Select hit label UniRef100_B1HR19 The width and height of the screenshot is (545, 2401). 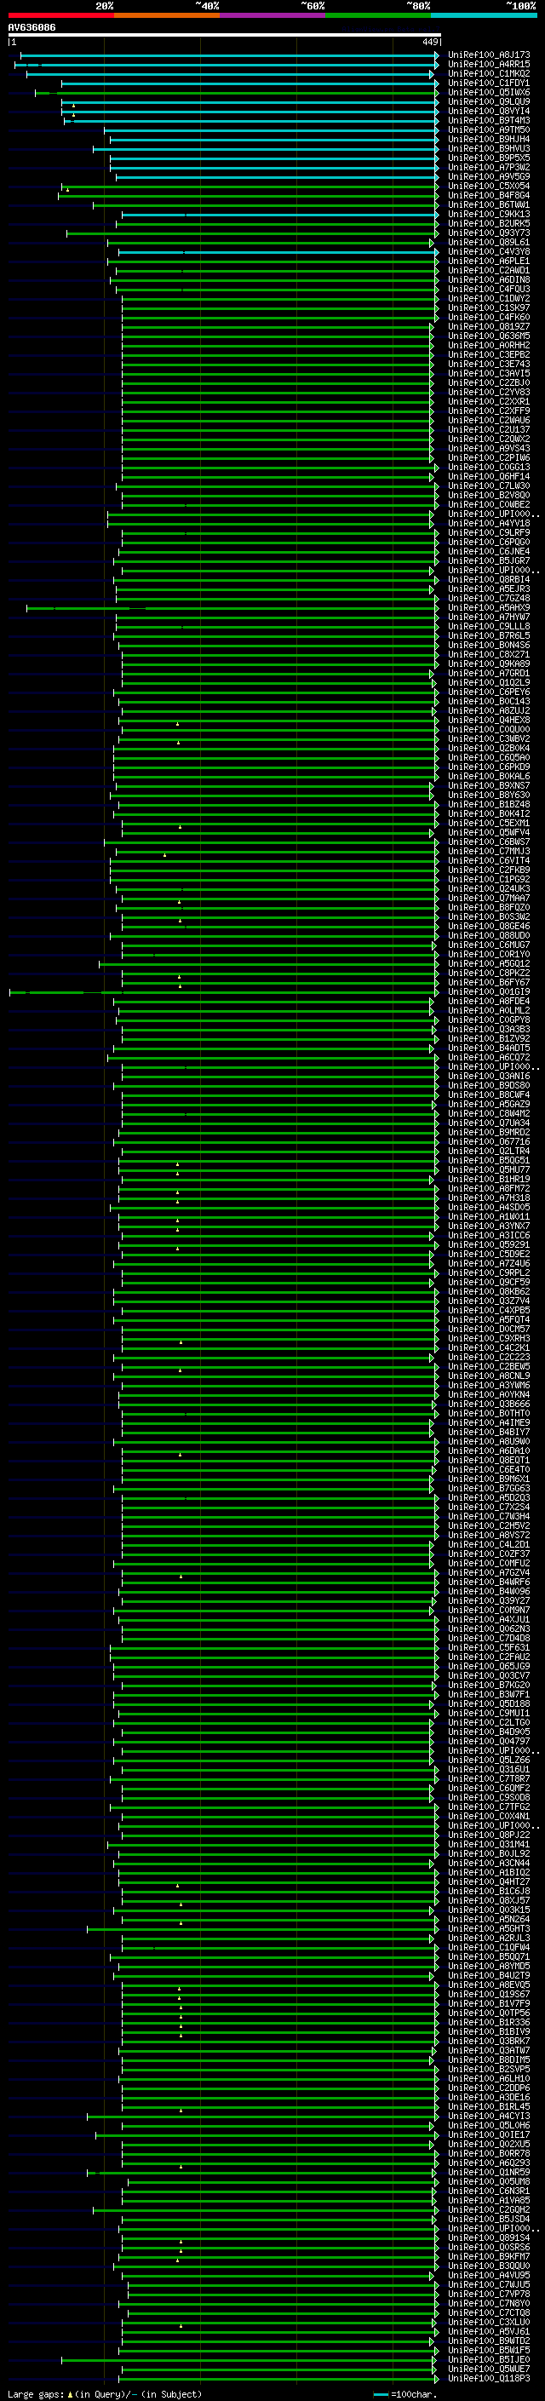point(488,1180)
